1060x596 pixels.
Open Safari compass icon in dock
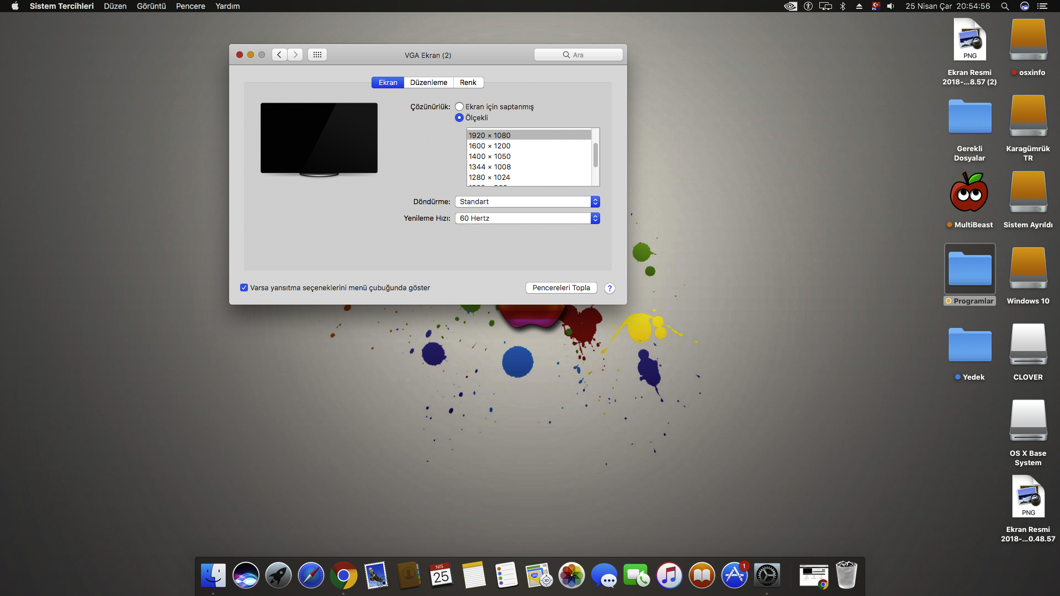[x=311, y=576]
